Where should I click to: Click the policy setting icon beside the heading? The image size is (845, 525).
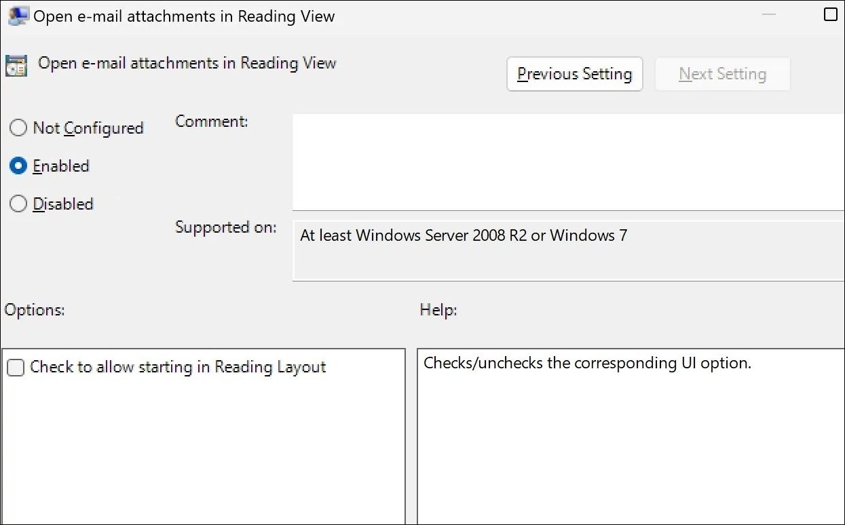pyautogui.click(x=16, y=65)
